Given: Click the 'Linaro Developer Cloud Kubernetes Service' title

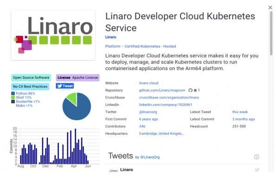Looking at the screenshot, I should click(x=180, y=22).
